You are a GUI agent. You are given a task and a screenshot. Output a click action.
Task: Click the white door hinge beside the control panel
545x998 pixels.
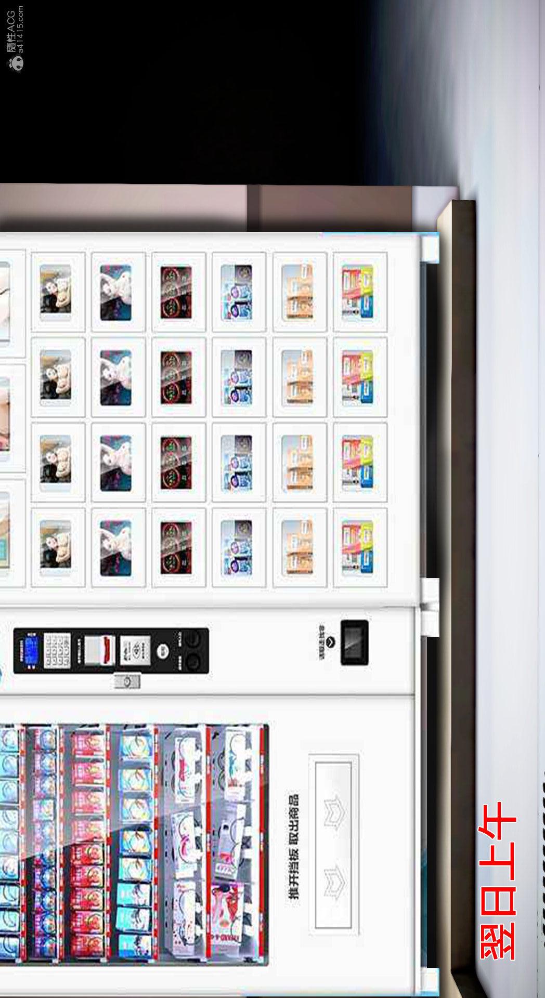[430, 606]
